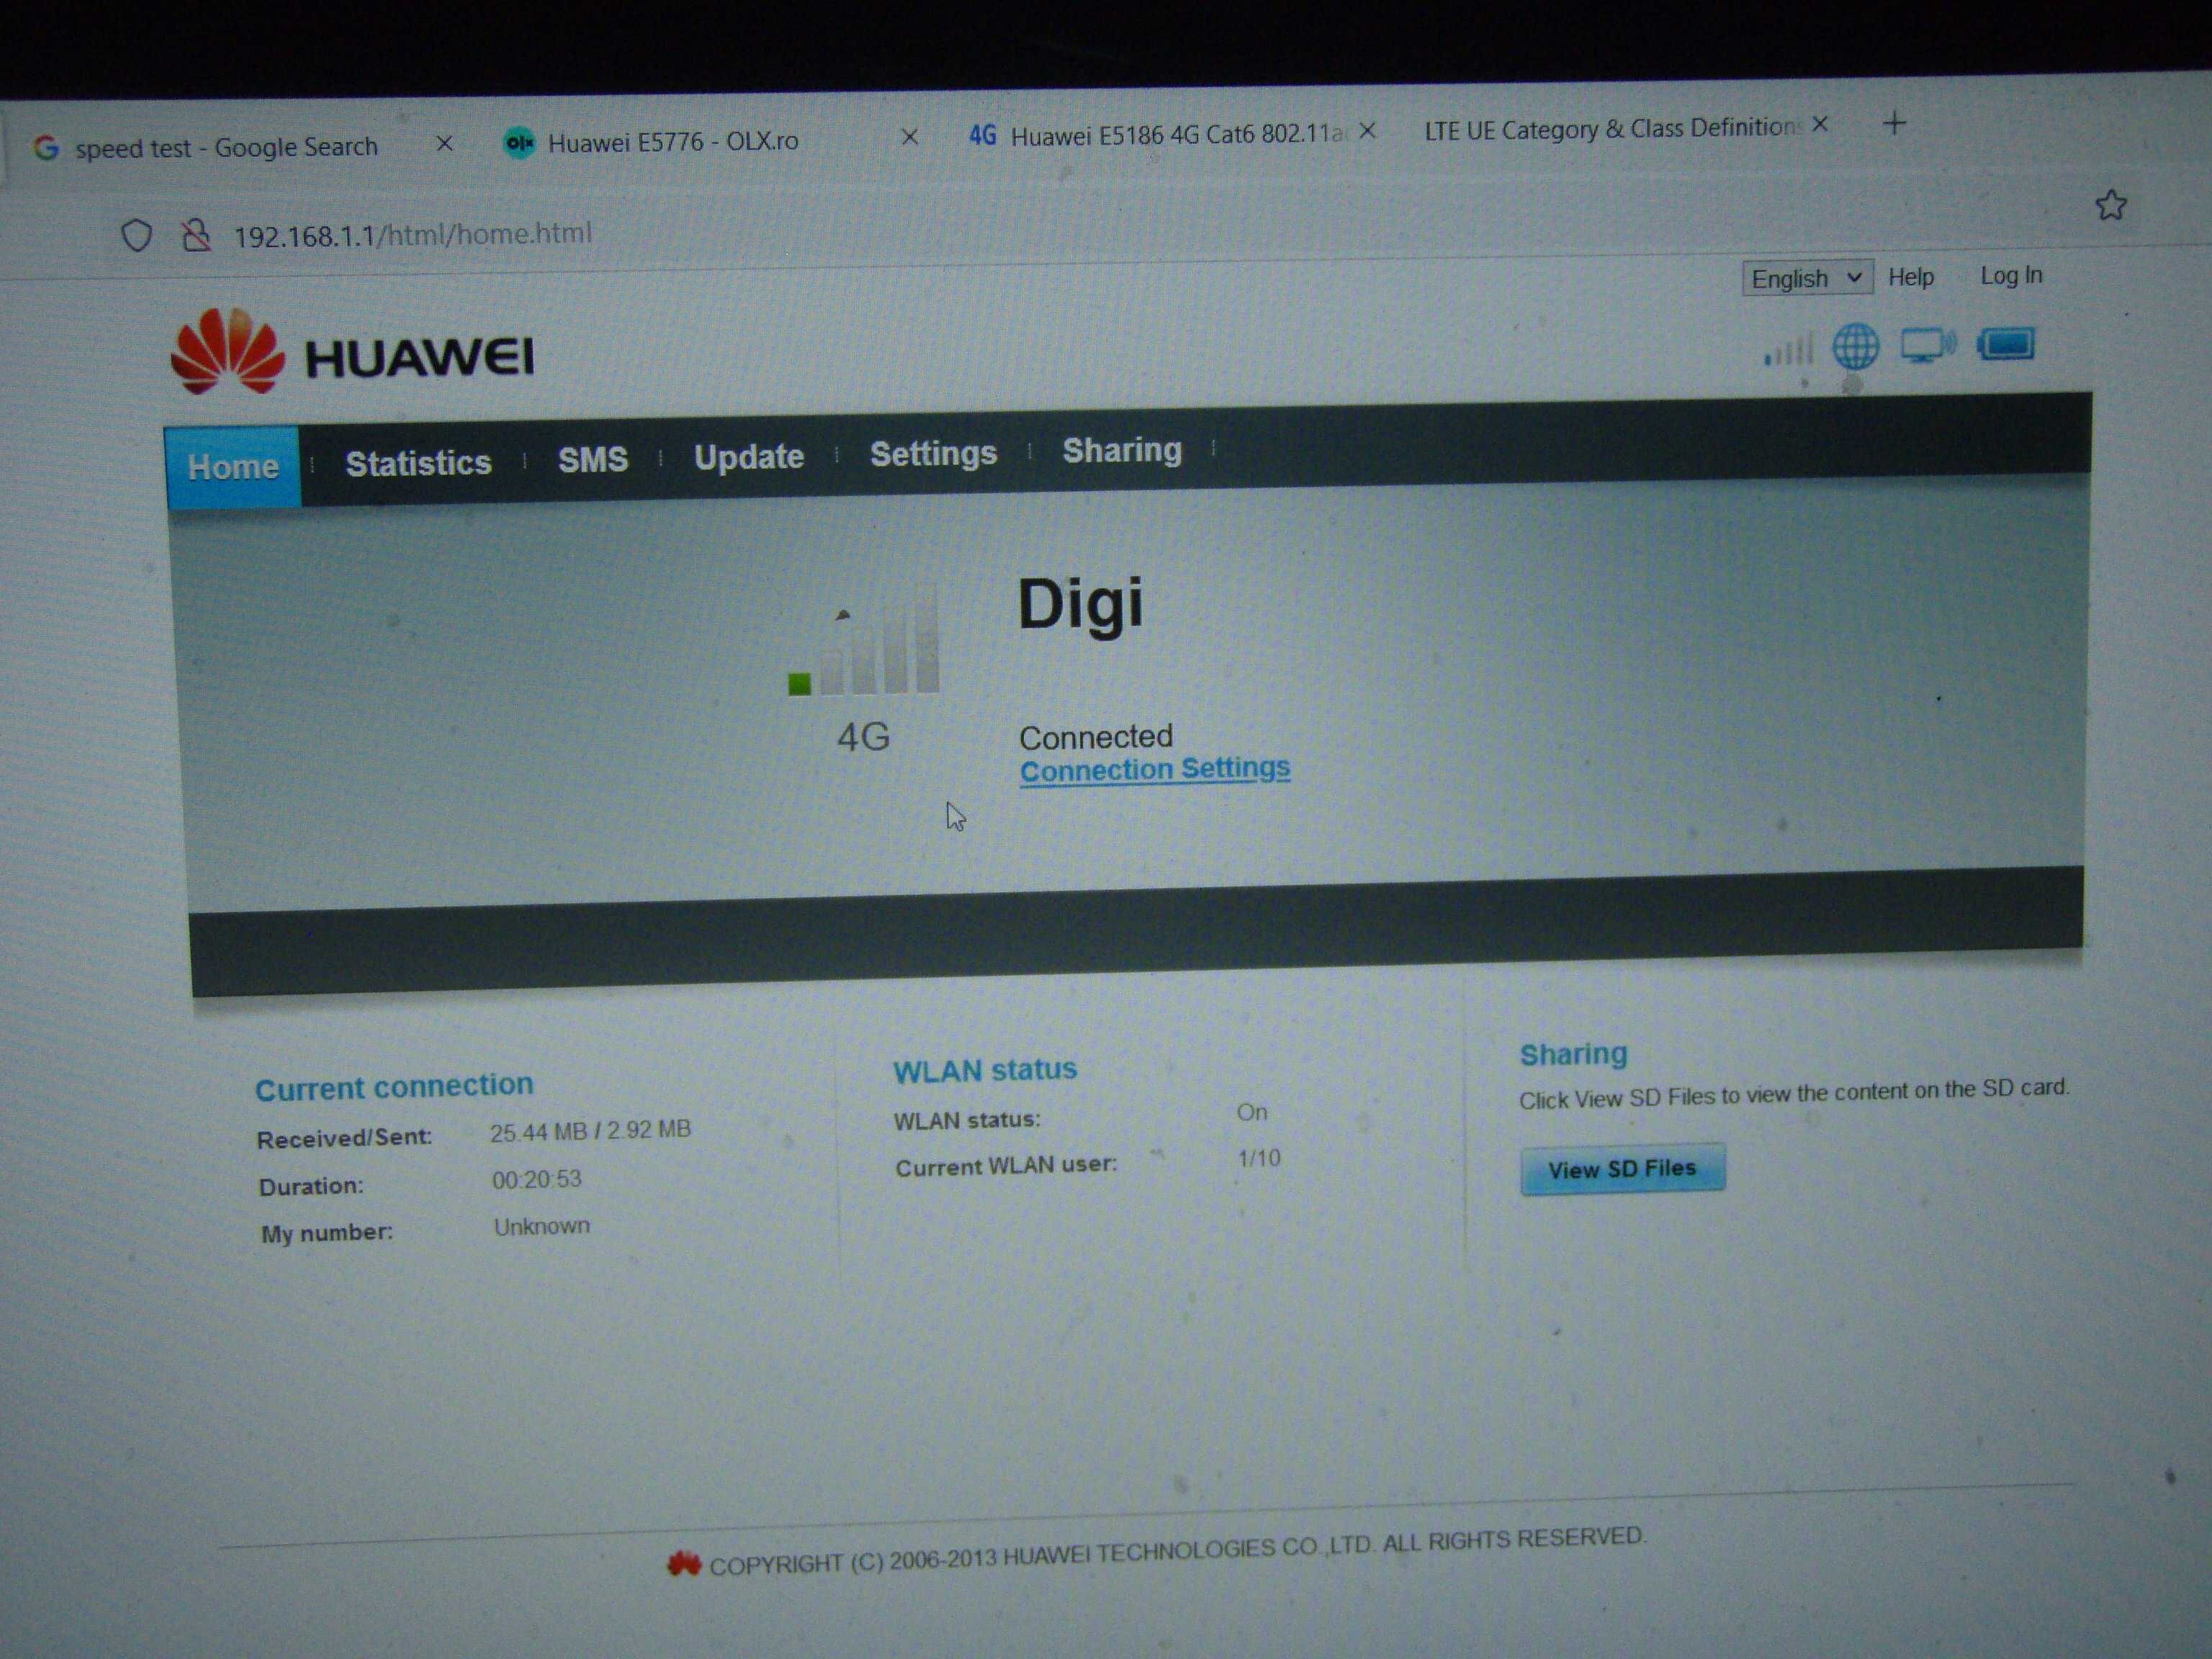Open Connection Settings link
The height and width of the screenshot is (1659, 2212).
point(1155,769)
